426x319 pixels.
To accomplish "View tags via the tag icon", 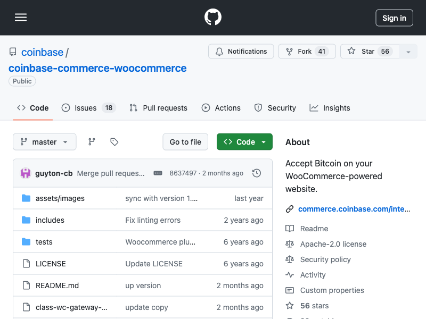I will point(114,141).
